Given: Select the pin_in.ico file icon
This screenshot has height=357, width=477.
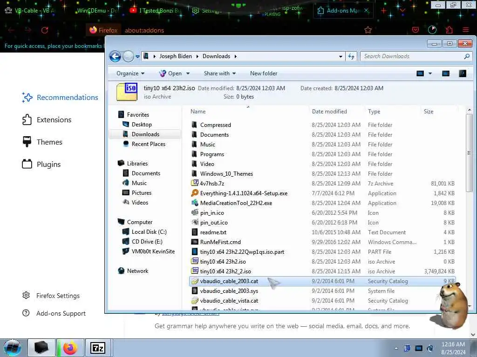Looking at the screenshot, I should click(195, 212).
